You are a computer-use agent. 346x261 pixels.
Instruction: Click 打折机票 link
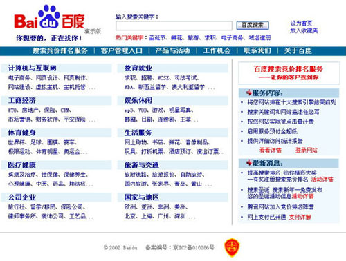click(152, 151)
